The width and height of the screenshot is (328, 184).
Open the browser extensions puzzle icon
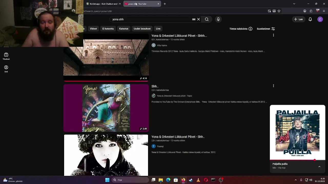pos(311,11)
